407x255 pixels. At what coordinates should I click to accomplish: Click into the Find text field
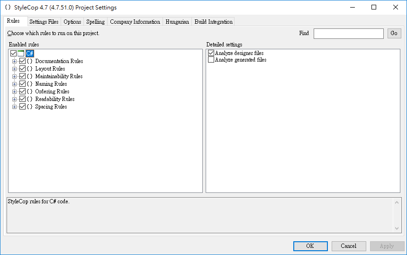(349, 34)
